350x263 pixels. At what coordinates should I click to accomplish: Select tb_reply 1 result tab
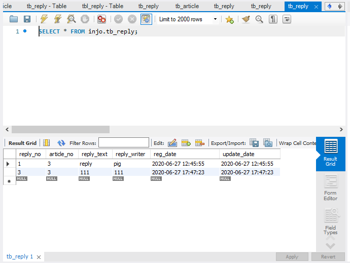(20, 256)
